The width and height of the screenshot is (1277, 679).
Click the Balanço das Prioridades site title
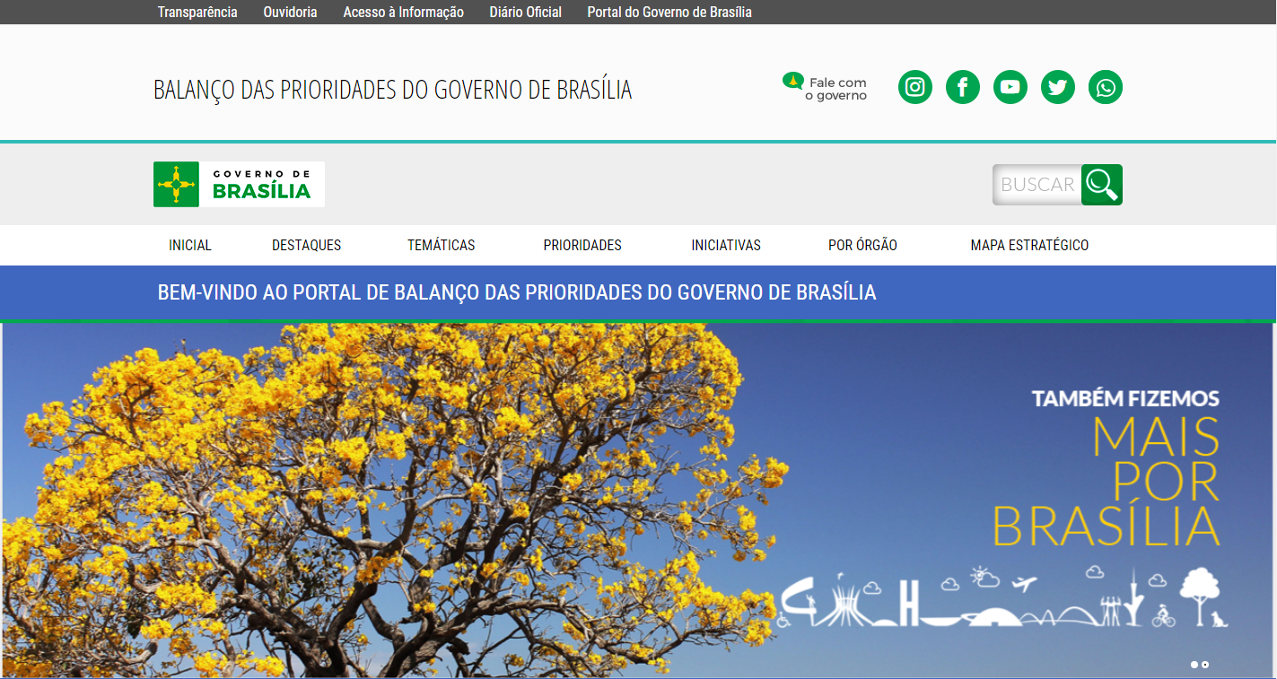tap(392, 90)
